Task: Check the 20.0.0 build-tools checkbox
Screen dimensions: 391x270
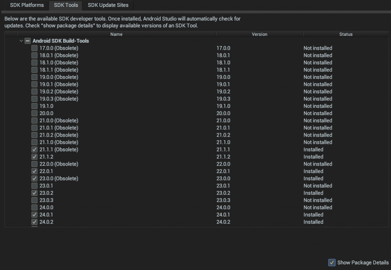Action: [x=34, y=113]
